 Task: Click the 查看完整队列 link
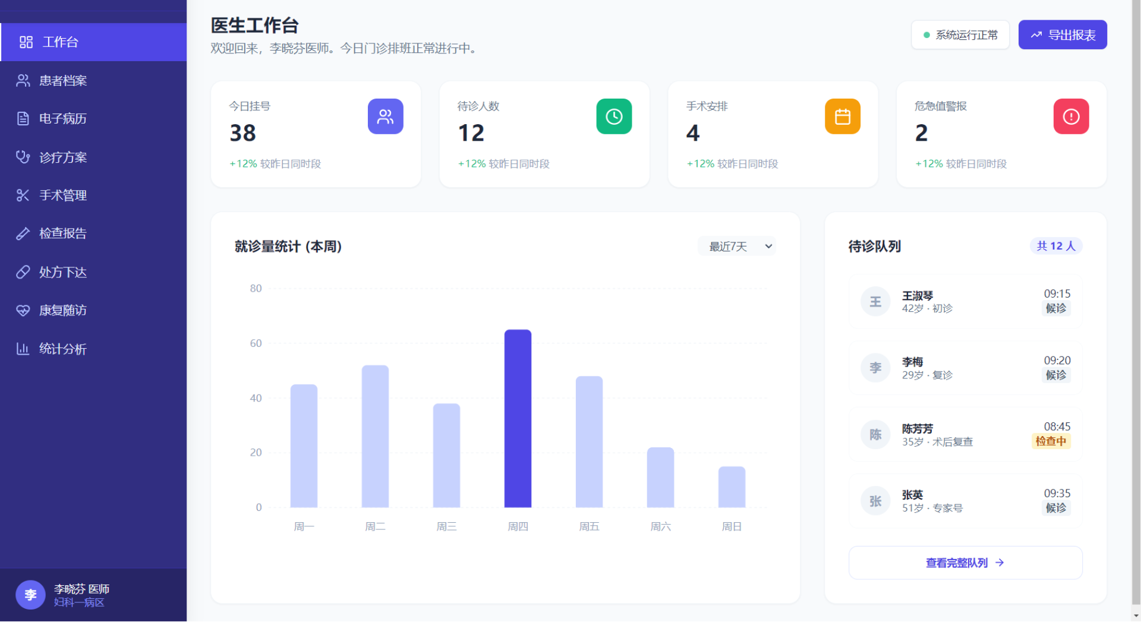[x=965, y=563]
